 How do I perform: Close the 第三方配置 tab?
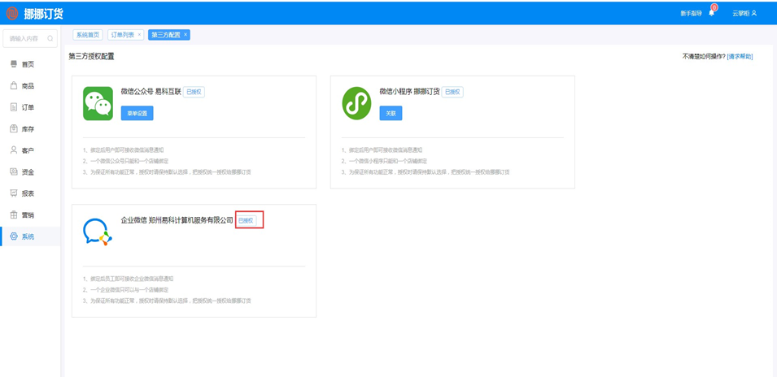click(x=186, y=35)
